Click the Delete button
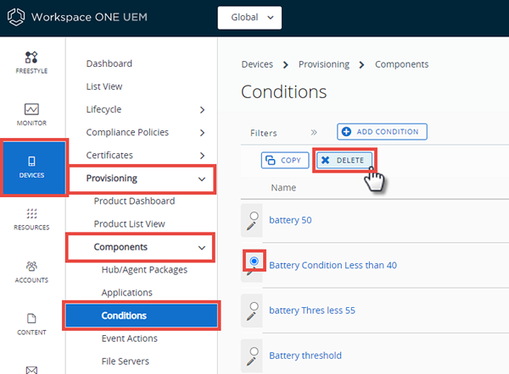 coord(344,160)
